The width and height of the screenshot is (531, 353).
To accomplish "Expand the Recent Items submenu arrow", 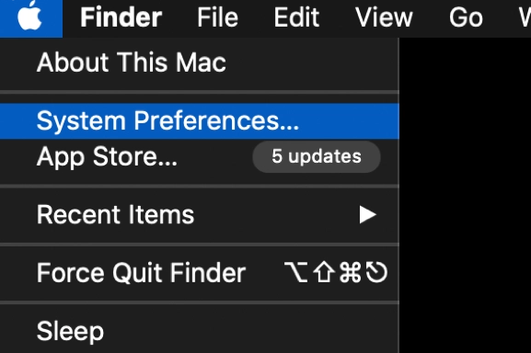I will (x=367, y=215).
